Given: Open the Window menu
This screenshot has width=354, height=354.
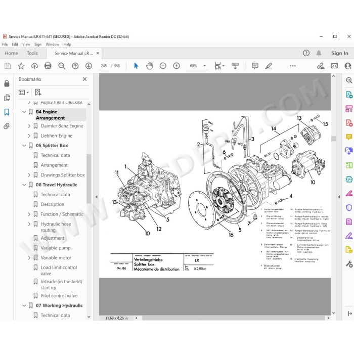Looking at the screenshot, I should coord(53,45).
